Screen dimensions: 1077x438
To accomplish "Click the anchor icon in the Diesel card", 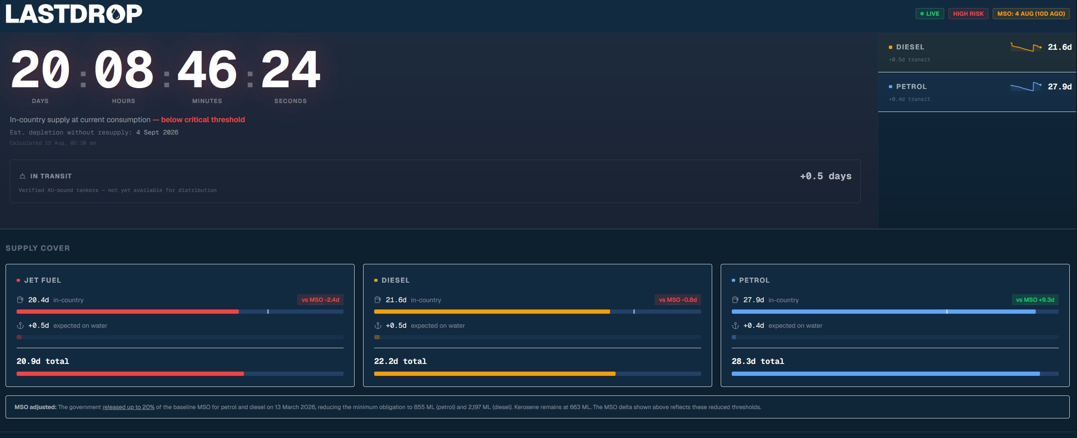I will [378, 326].
